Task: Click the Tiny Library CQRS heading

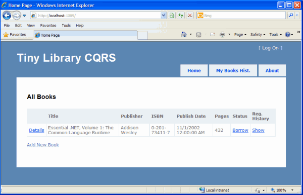Action: pos(67,58)
